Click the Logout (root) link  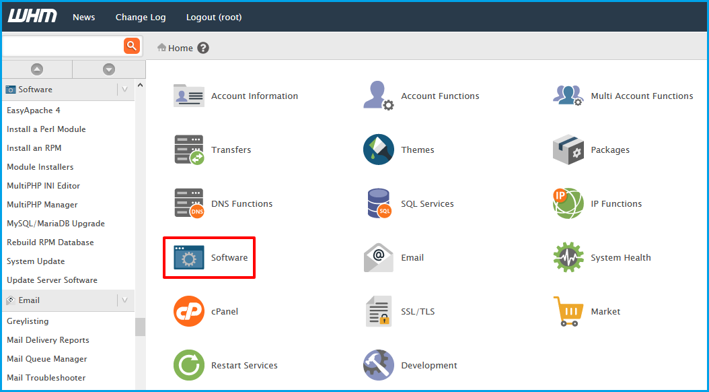(214, 17)
